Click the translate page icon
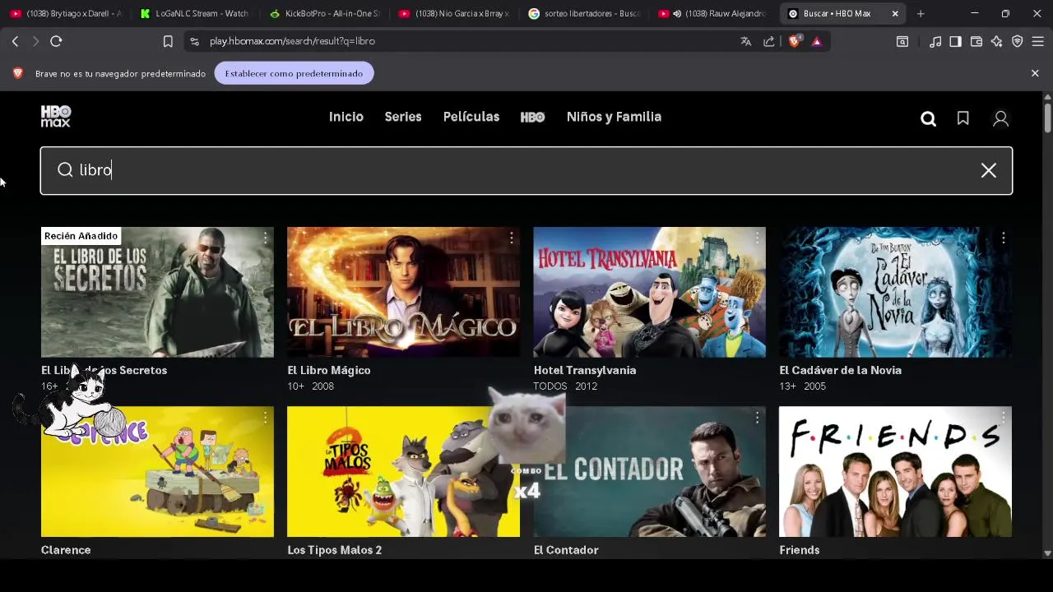 [745, 41]
